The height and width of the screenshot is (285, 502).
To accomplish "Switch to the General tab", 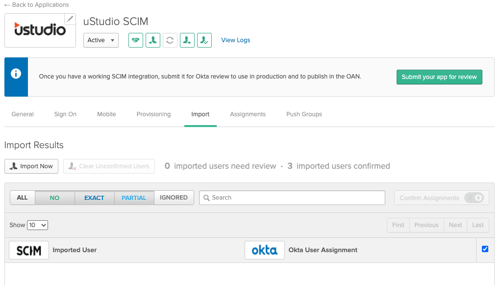I will 23,114.
